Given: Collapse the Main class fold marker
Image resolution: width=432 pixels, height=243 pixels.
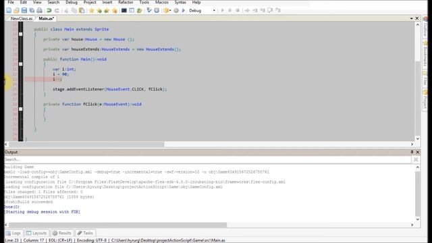Looking at the screenshot, I should click(21, 34).
